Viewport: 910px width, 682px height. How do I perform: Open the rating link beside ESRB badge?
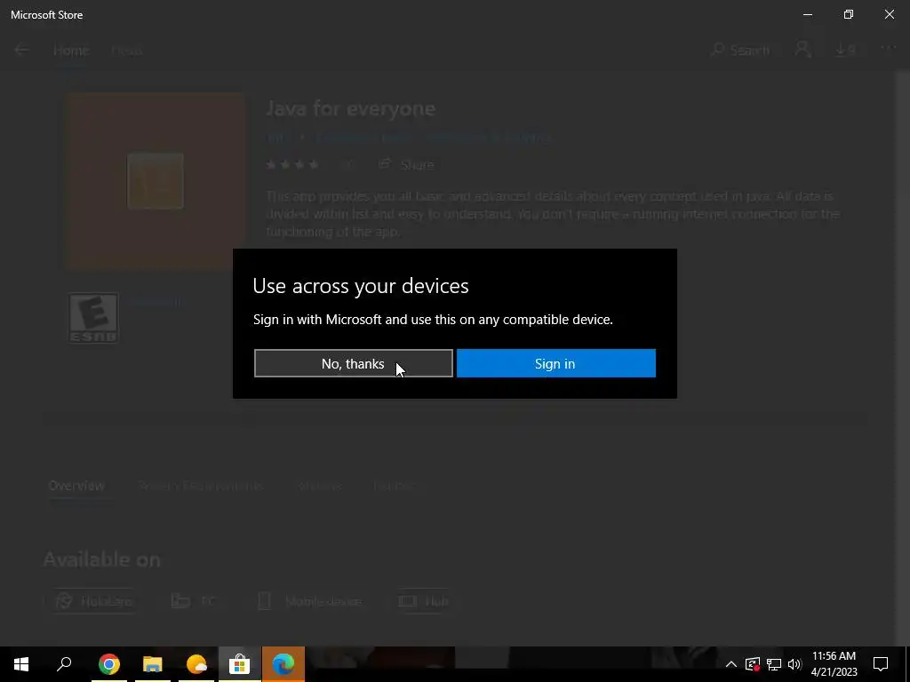point(155,301)
